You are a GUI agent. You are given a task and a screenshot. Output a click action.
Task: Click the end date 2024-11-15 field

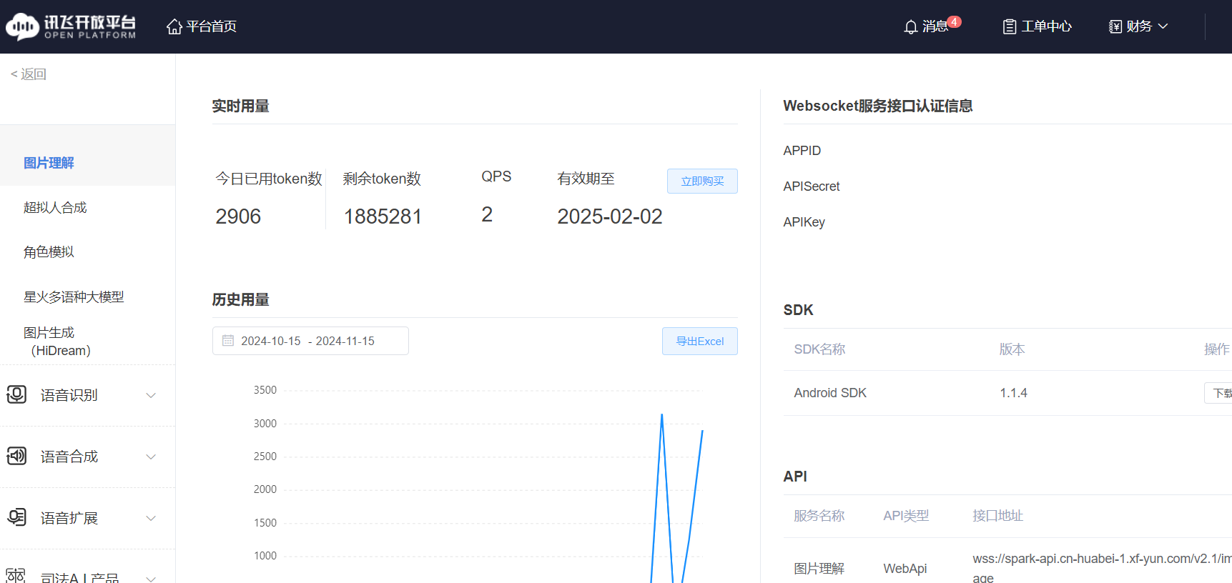[x=345, y=341]
